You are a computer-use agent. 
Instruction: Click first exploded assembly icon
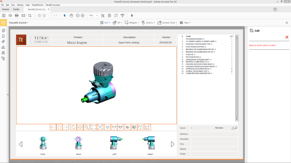[108, 127]
